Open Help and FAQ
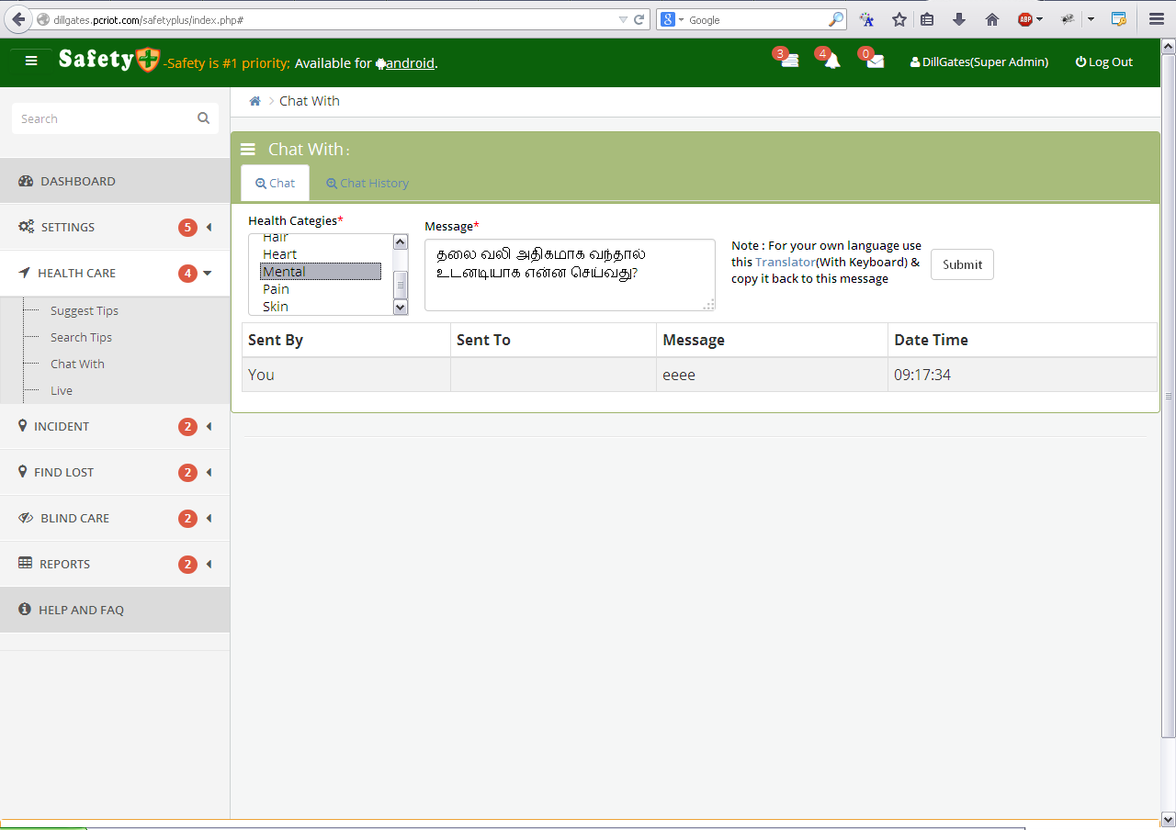 (x=115, y=610)
